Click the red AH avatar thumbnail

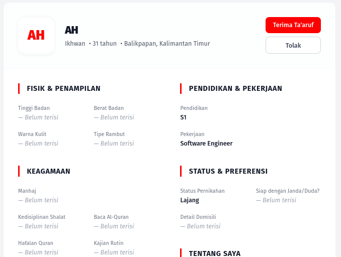[x=36, y=35]
